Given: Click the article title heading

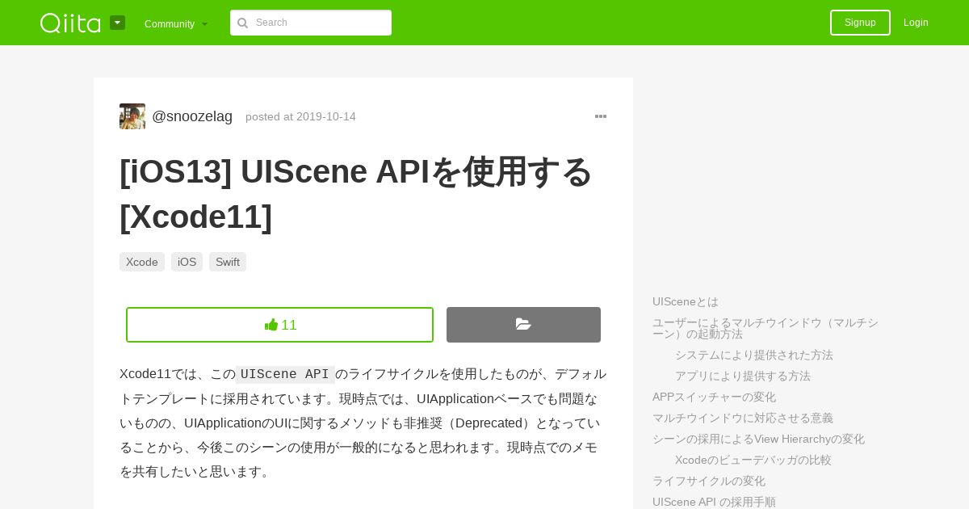Looking at the screenshot, I should coord(356,194).
